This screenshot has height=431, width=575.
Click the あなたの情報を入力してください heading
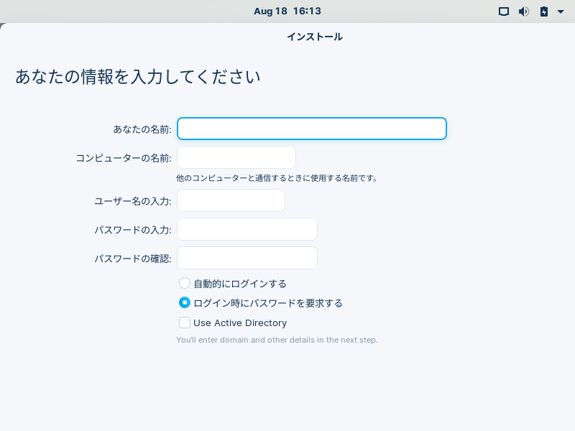pyautogui.click(x=138, y=77)
